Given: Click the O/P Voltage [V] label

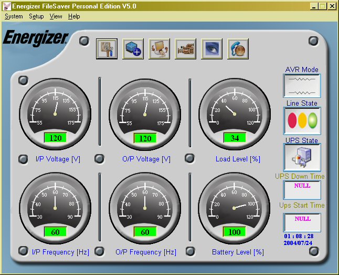Looking at the screenshot, I should click(146, 159).
